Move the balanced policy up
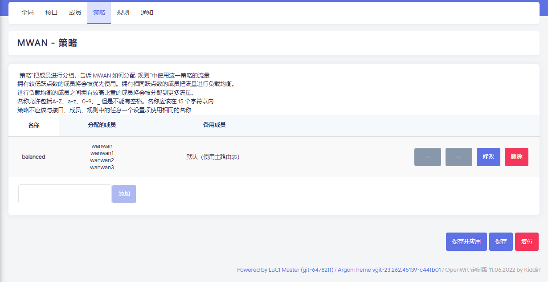The width and height of the screenshot is (548, 282). [427, 157]
